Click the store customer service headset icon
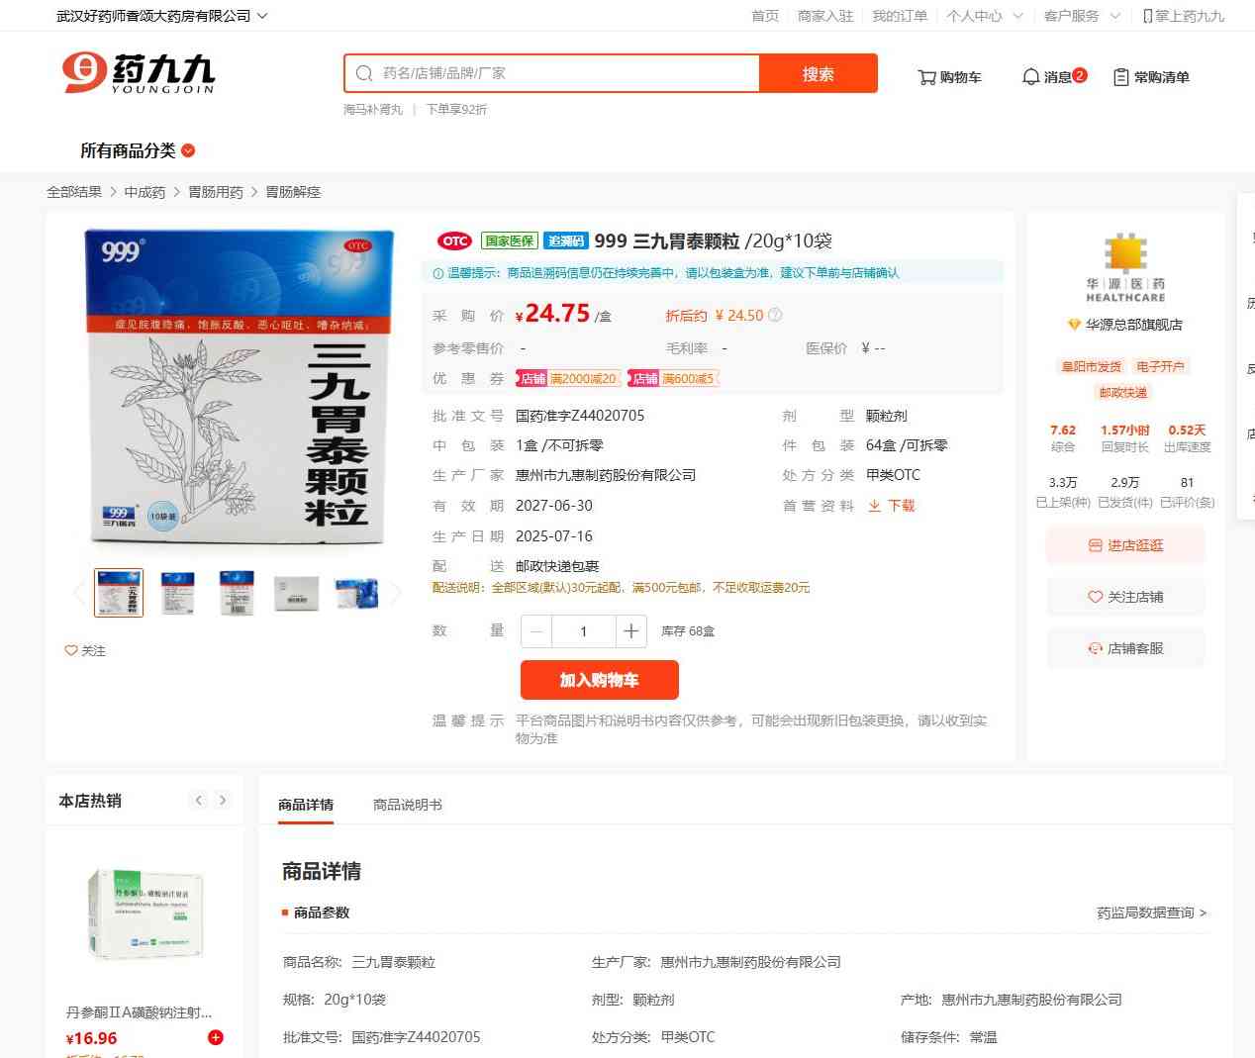1255x1058 pixels. [x=1095, y=649]
